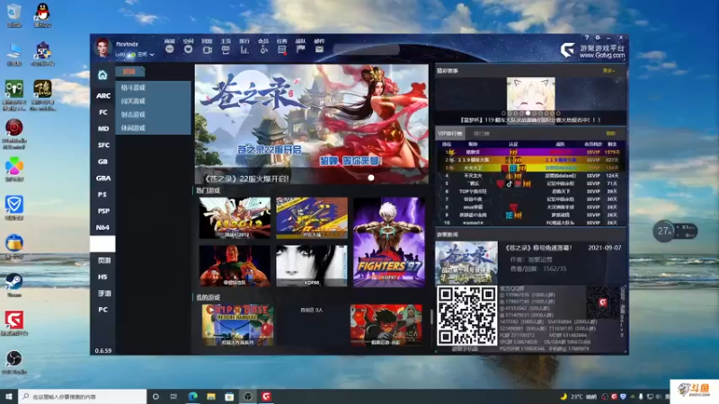Select the SFC platform in sidebar

click(102, 145)
